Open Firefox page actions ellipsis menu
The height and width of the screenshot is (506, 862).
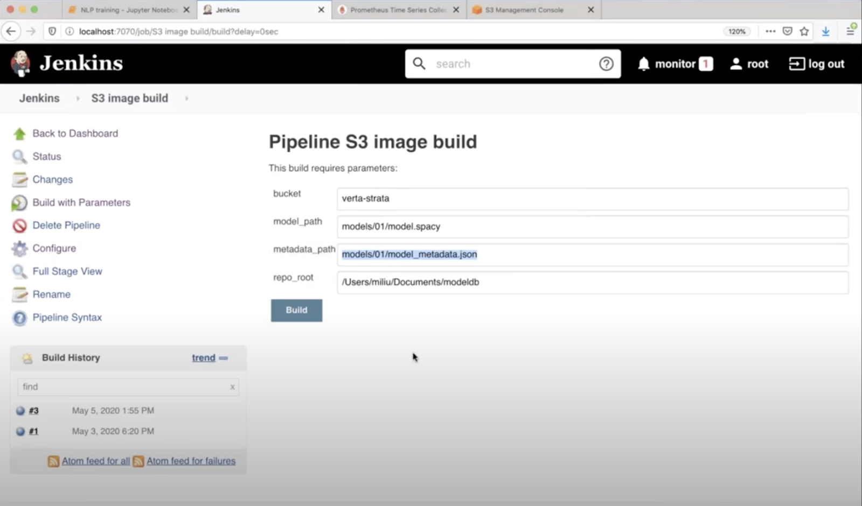[x=770, y=31]
